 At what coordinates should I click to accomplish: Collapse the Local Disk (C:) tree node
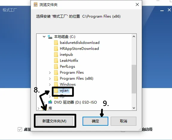44,37
